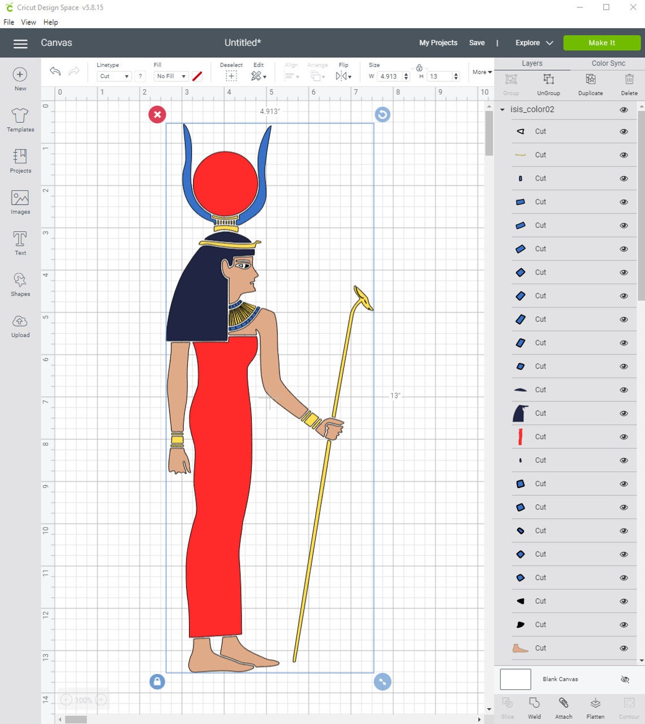Click the Attach icon
645x724 pixels.
(x=564, y=706)
